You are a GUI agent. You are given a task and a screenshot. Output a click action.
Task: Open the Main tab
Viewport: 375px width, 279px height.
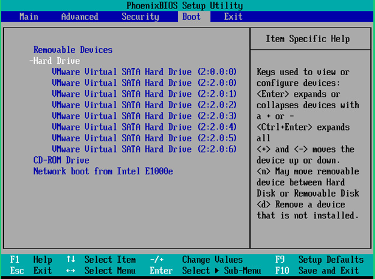pos(29,17)
